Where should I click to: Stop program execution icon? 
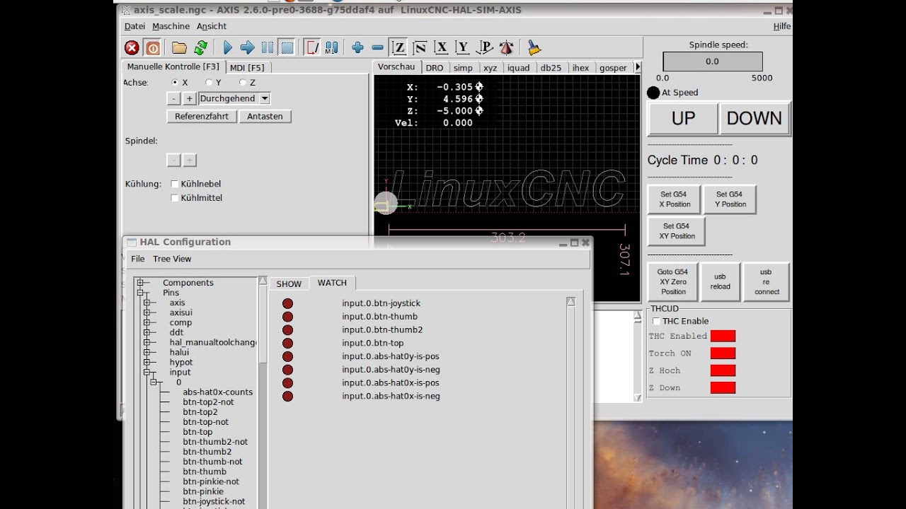tap(287, 48)
